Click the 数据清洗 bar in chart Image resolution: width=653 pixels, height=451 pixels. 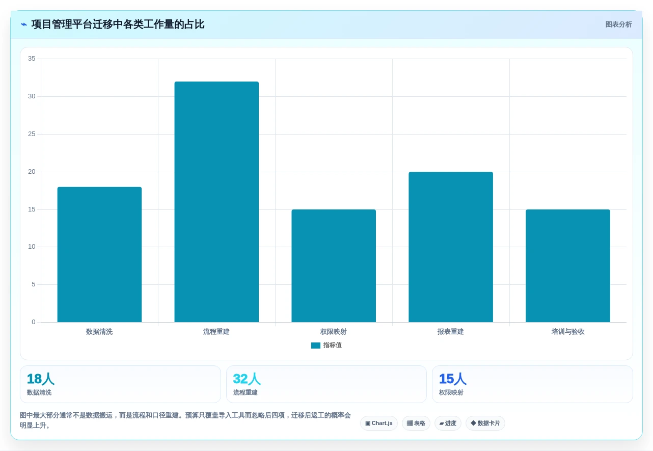[99, 254]
